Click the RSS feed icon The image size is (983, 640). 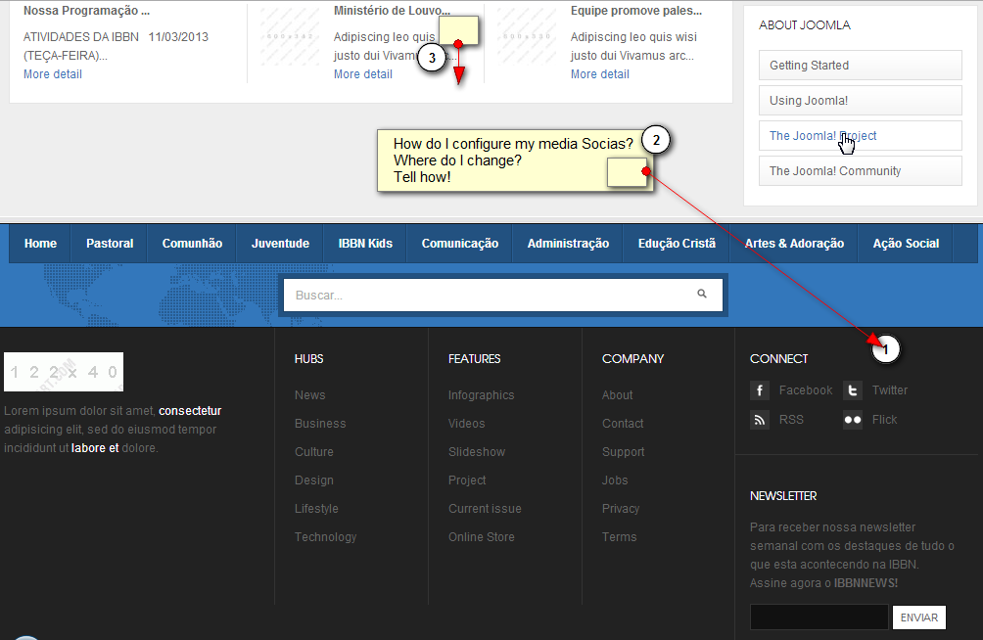(x=760, y=420)
